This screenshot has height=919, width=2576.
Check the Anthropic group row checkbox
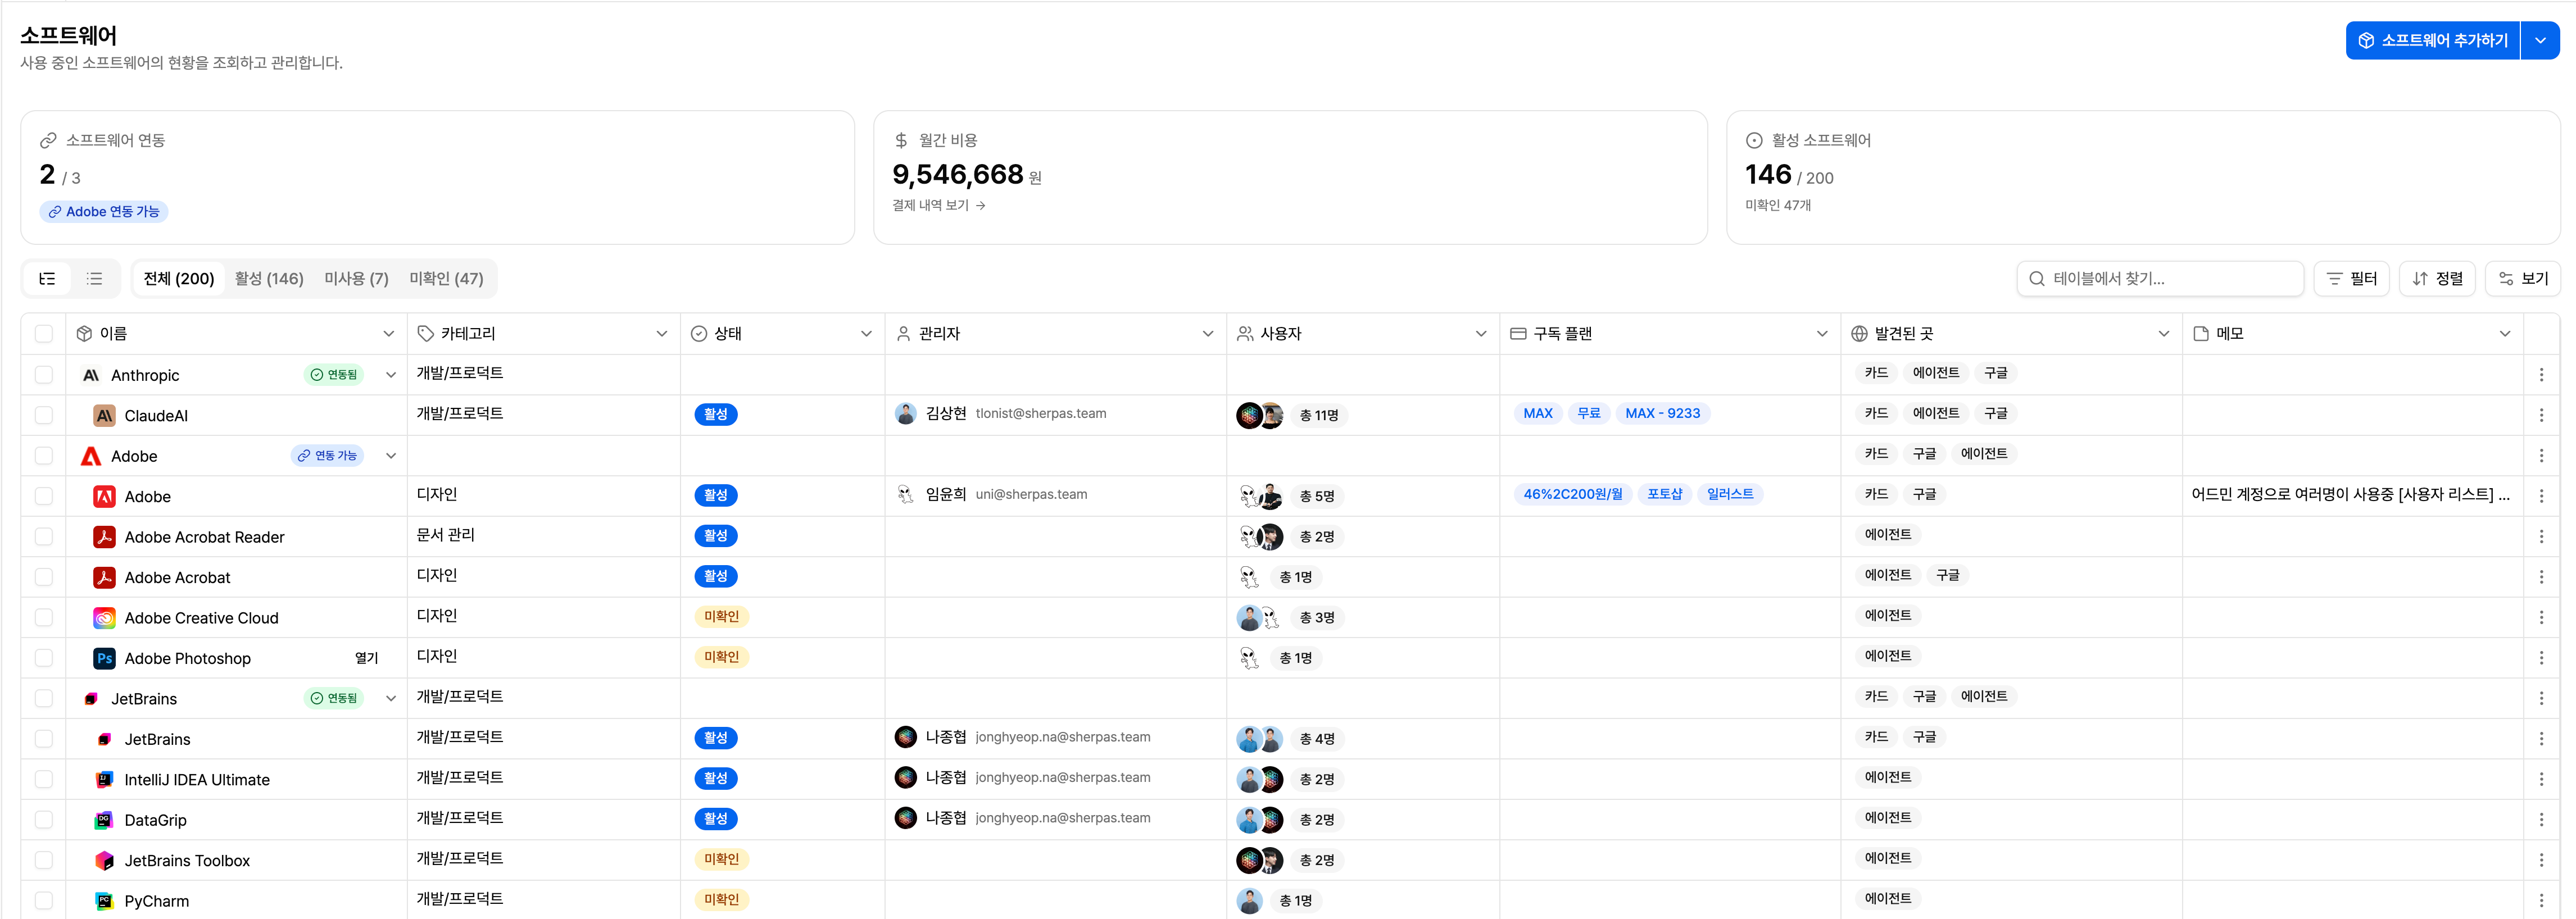click(44, 375)
